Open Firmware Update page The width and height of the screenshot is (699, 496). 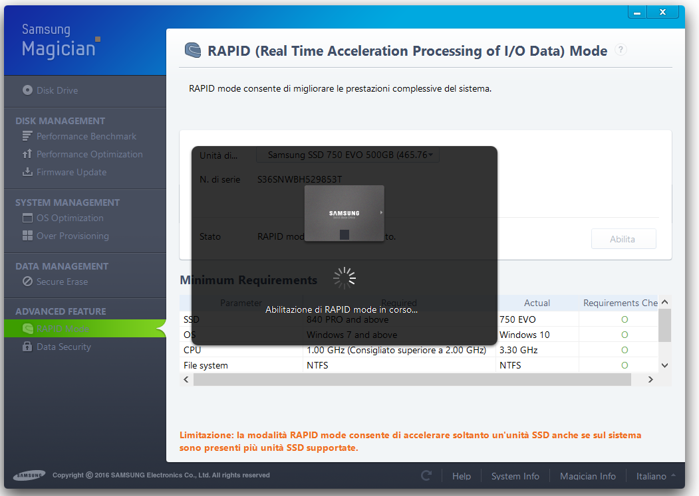[x=71, y=172]
